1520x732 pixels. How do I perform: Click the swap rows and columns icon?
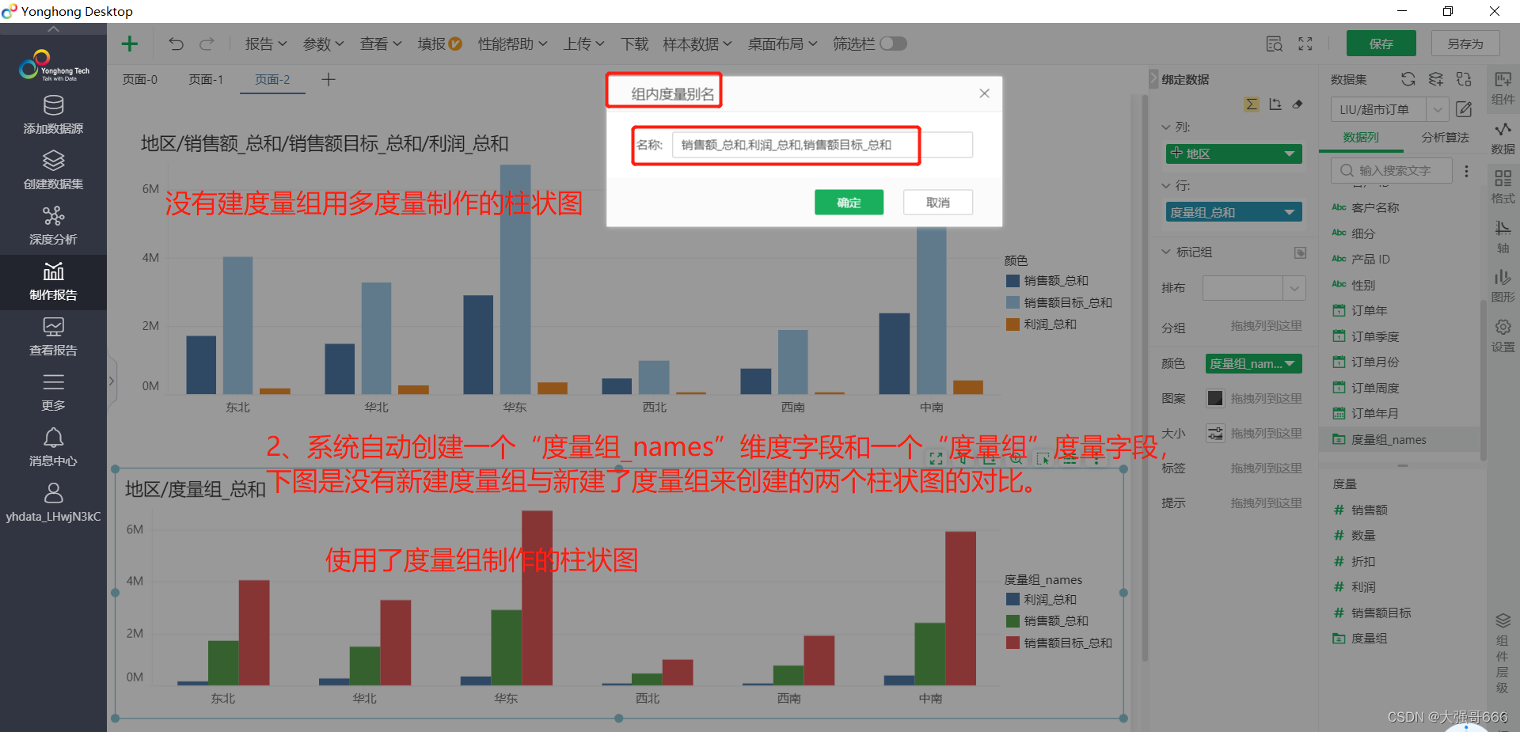pyautogui.click(x=1275, y=104)
